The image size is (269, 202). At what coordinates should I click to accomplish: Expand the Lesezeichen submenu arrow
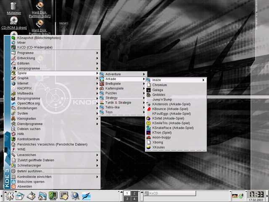click(97, 155)
